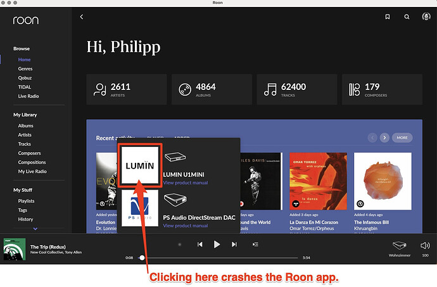Click the seek bar track
The width and height of the screenshot is (437, 287).
[218, 258]
